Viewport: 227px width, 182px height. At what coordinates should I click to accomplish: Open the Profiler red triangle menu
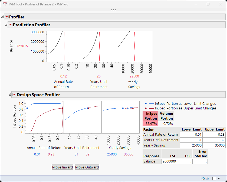point(7,17)
